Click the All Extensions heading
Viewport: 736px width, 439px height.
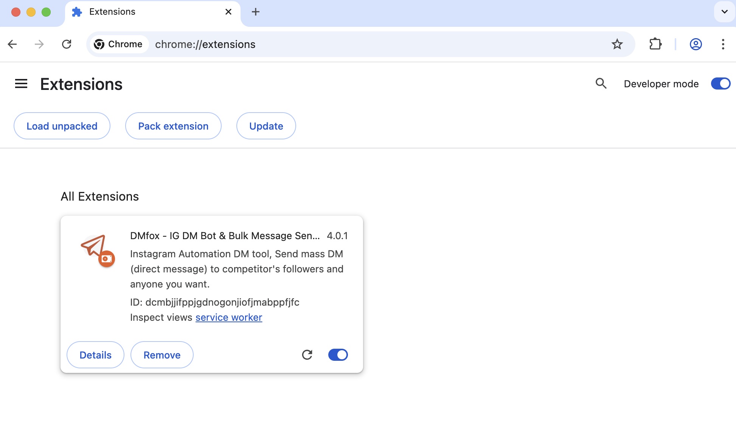[x=100, y=196]
